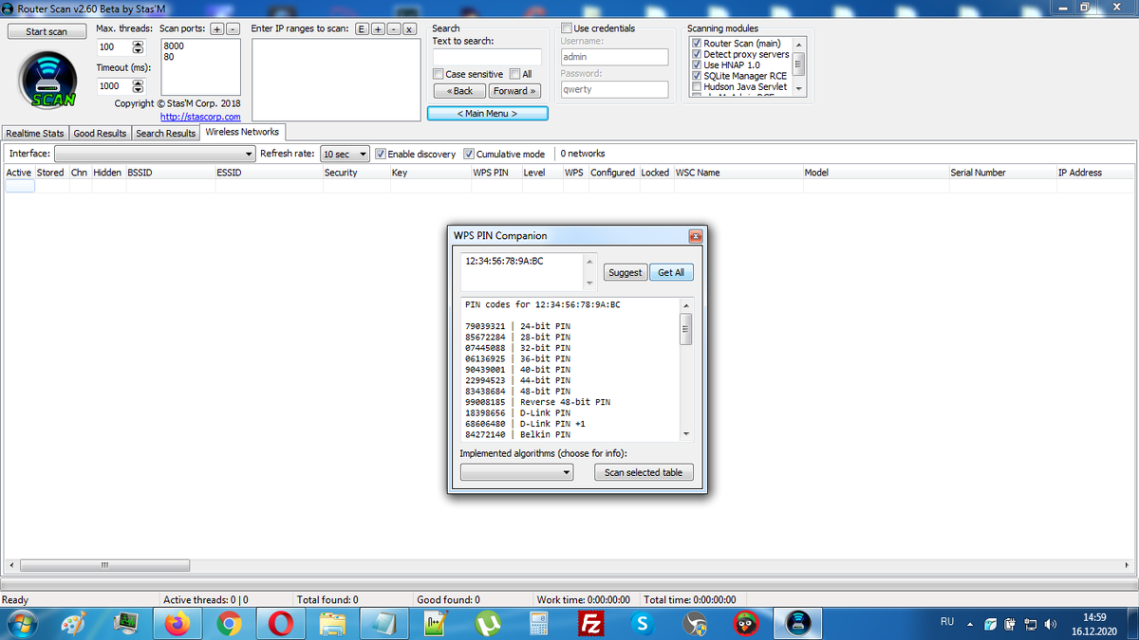Viewport: 1139px width, 640px height.
Task: Open FileZilla from the taskbar
Action: coord(591,623)
